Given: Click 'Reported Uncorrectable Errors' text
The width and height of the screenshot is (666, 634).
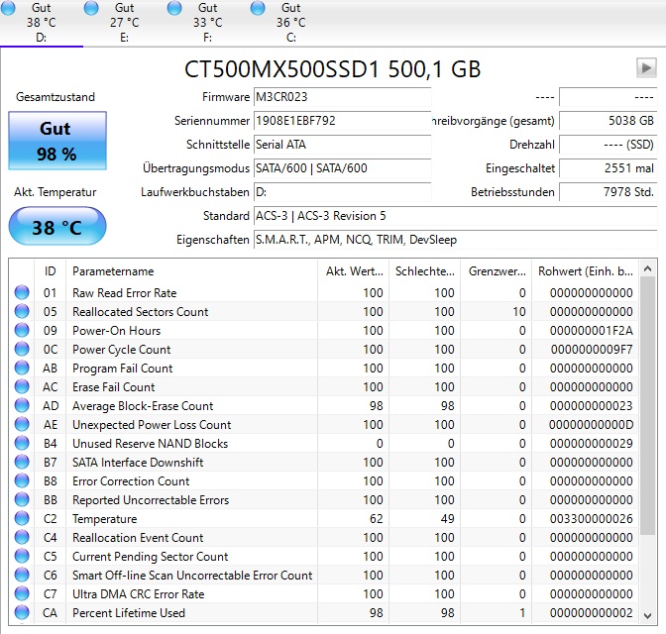Looking at the screenshot, I should (151, 500).
